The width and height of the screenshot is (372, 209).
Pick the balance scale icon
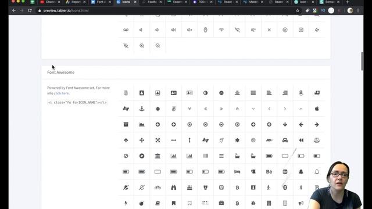click(317, 140)
